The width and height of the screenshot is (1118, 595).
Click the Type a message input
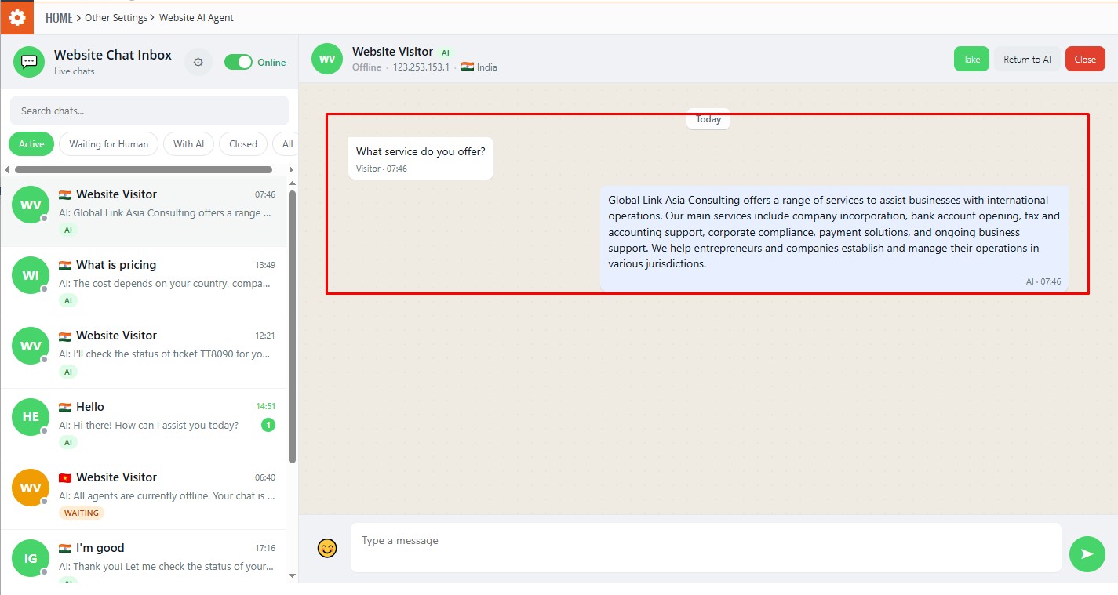pyautogui.click(x=705, y=547)
